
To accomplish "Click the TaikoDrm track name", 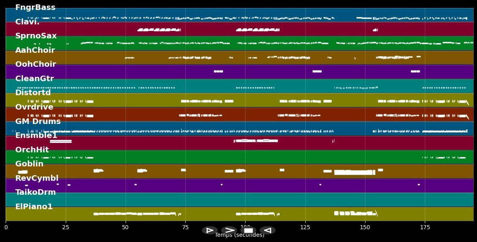I will tap(36, 192).
